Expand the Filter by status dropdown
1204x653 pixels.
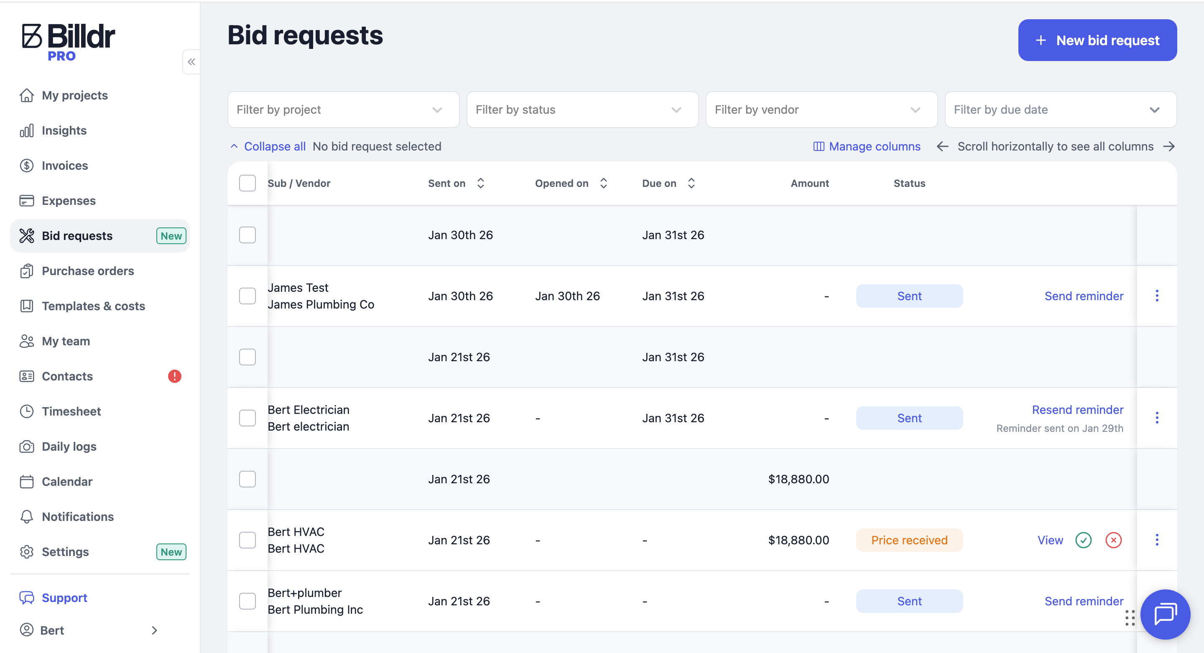coord(582,110)
